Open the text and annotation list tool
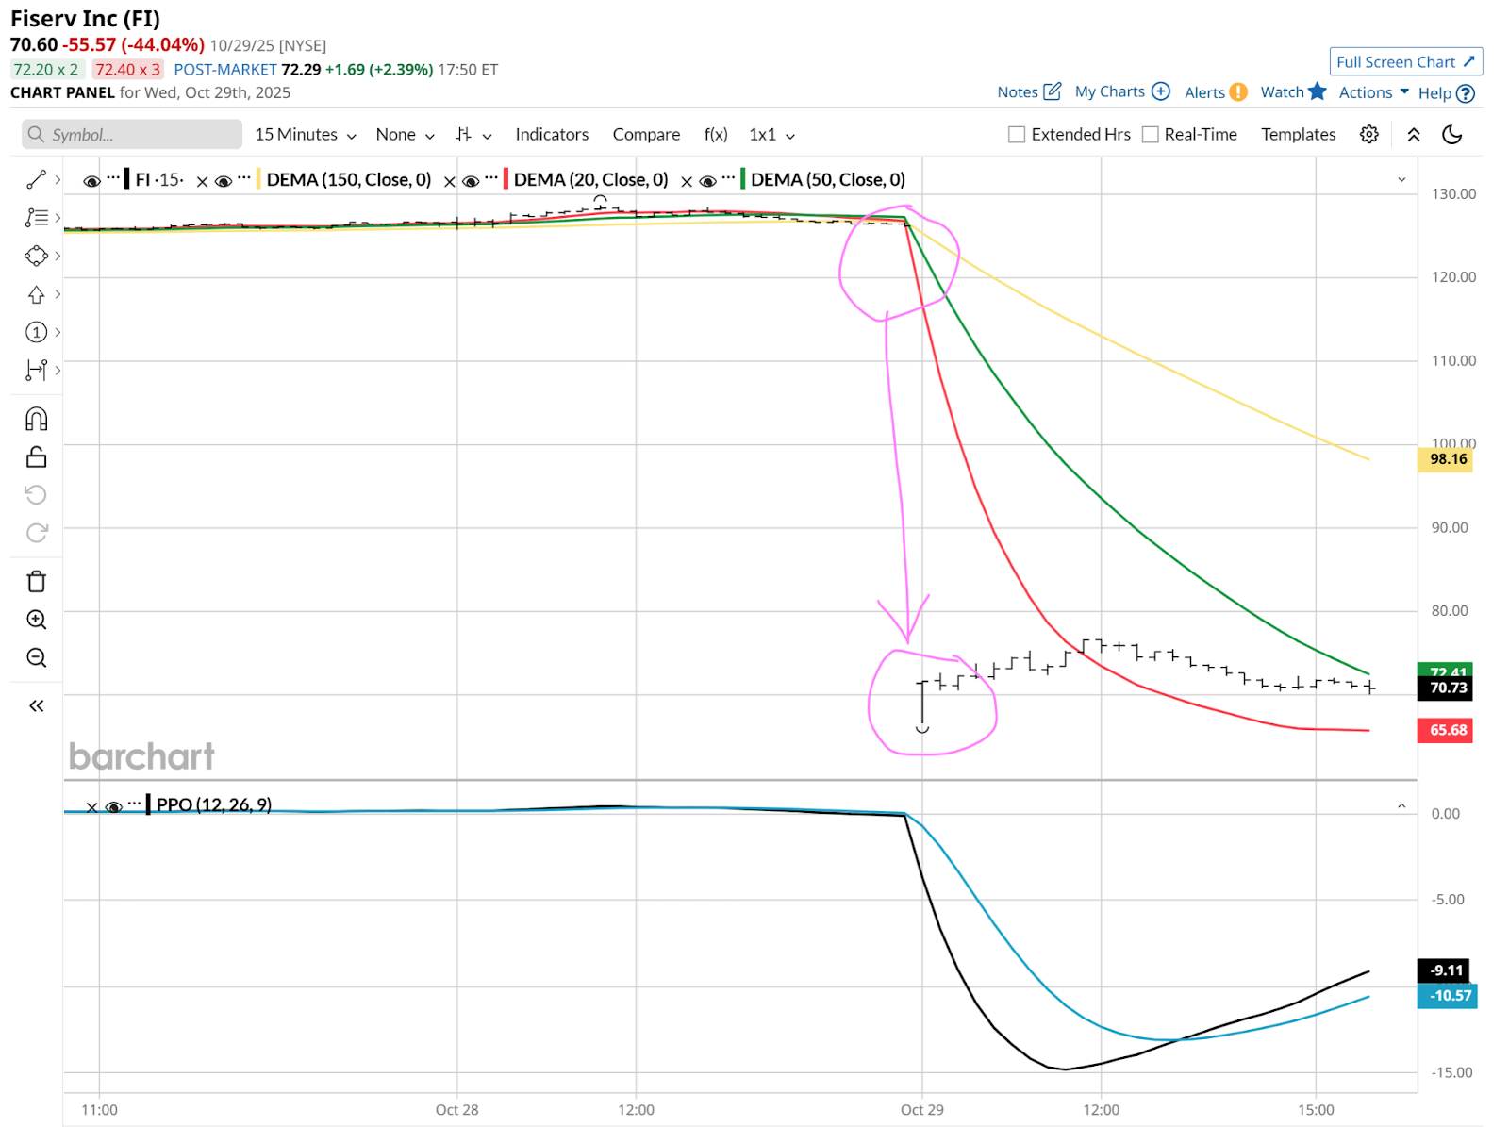Viewport: 1509px width, 1127px height. [x=36, y=218]
